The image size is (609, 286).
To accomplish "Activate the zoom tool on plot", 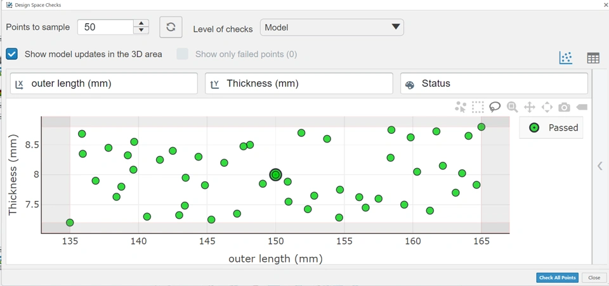I will tap(512, 107).
